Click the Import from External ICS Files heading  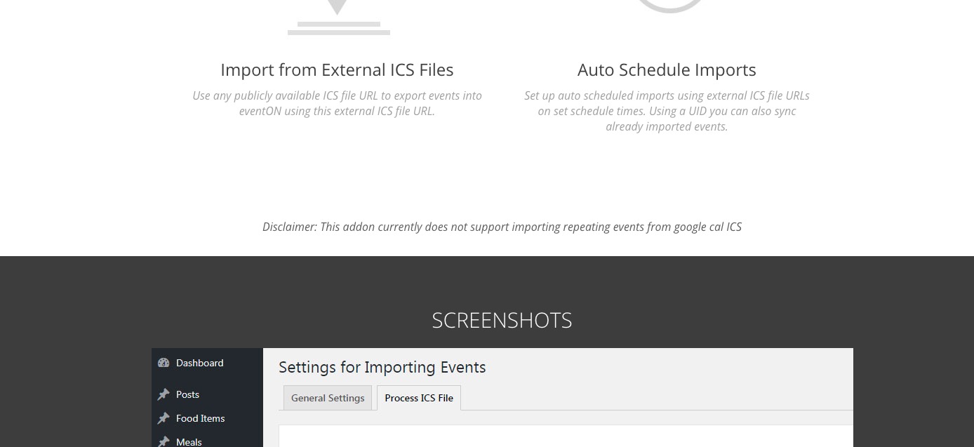click(x=337, y=70)
